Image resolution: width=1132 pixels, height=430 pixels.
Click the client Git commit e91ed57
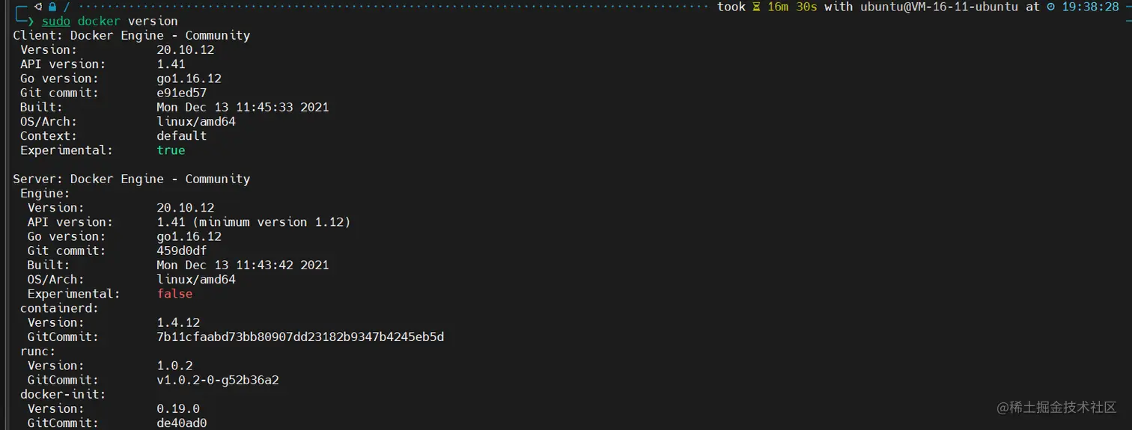coord(181,93)
